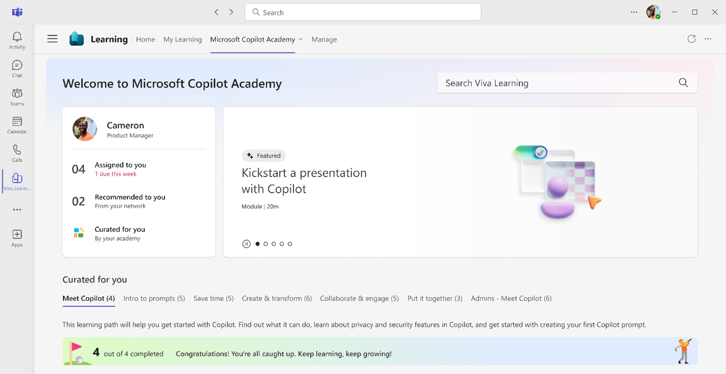
Task: Click the Microsoft Teams logo
Action: [x=17, y=12]
